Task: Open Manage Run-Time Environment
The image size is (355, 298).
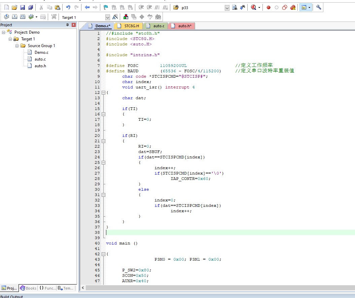Action: tap(142, 16)
